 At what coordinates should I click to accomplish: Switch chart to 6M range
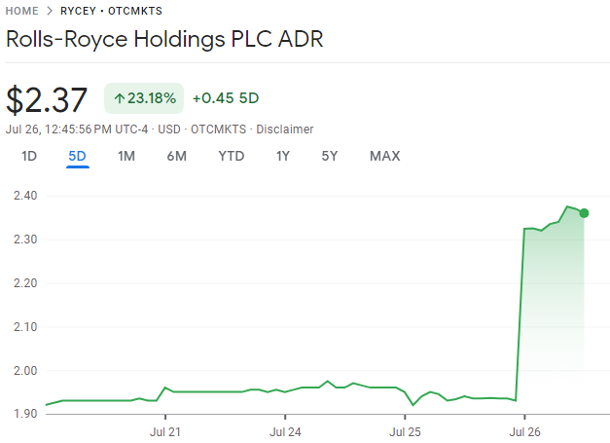[x=177, y=156]
